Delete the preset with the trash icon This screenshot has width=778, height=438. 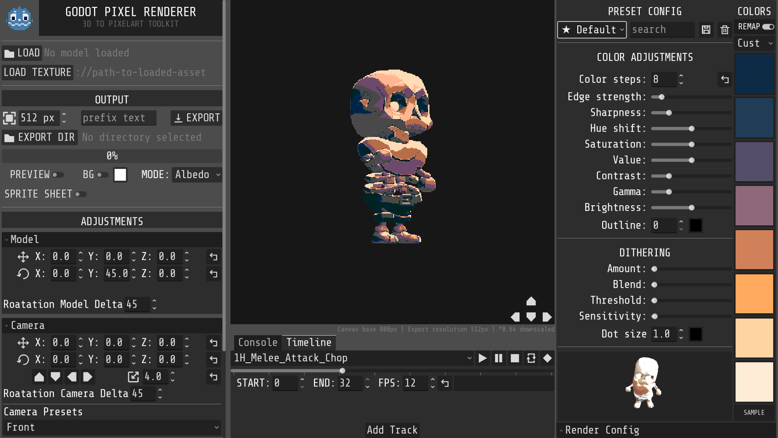click(x=725, y=30)
